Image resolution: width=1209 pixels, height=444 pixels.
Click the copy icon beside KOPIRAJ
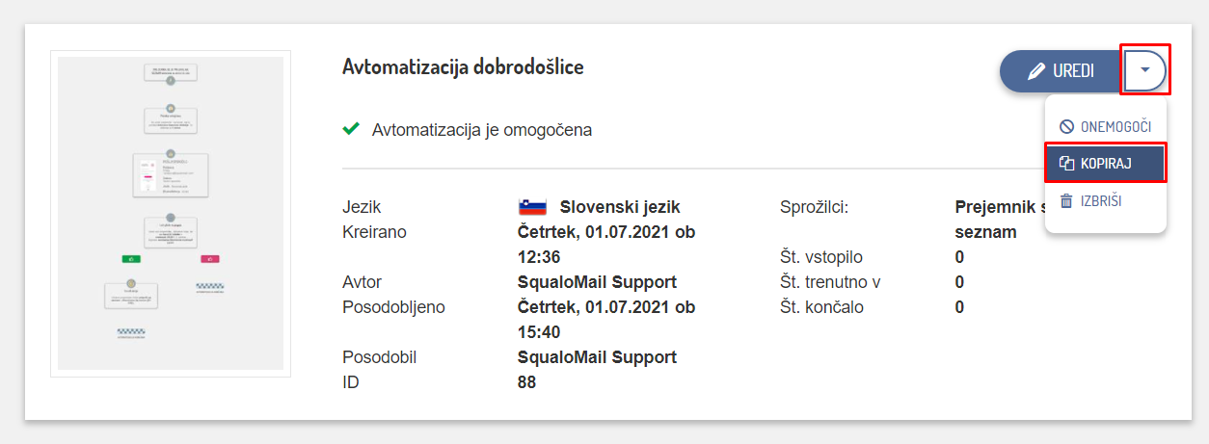click(x=1066, y=164)
